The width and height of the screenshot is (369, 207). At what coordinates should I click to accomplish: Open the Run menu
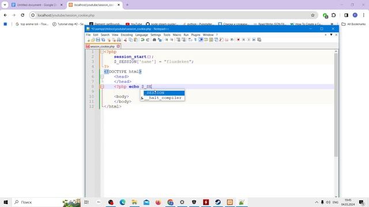click(x=186, y=34)
